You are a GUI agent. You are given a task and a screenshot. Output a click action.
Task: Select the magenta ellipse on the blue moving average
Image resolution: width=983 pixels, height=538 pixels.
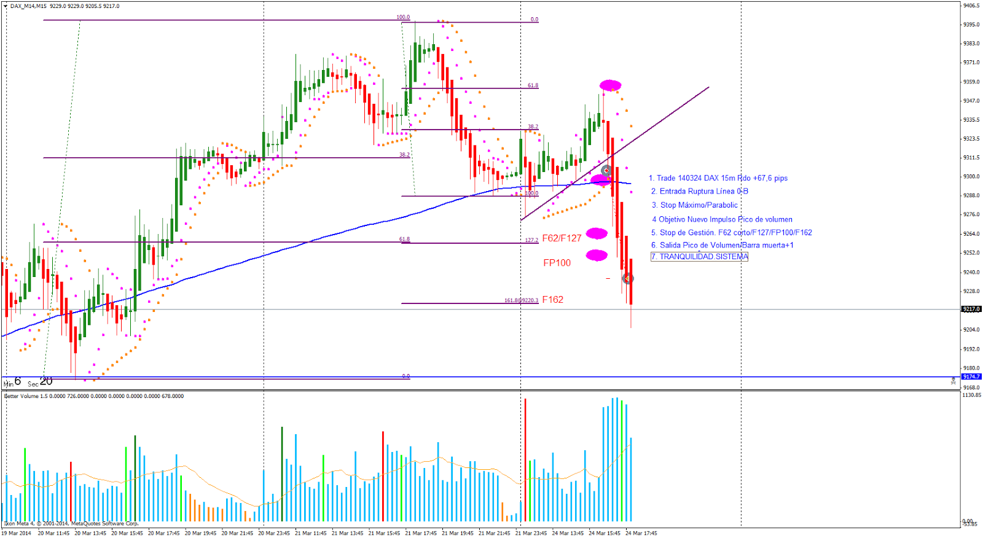pyautogui.click(x=601, y=181)
